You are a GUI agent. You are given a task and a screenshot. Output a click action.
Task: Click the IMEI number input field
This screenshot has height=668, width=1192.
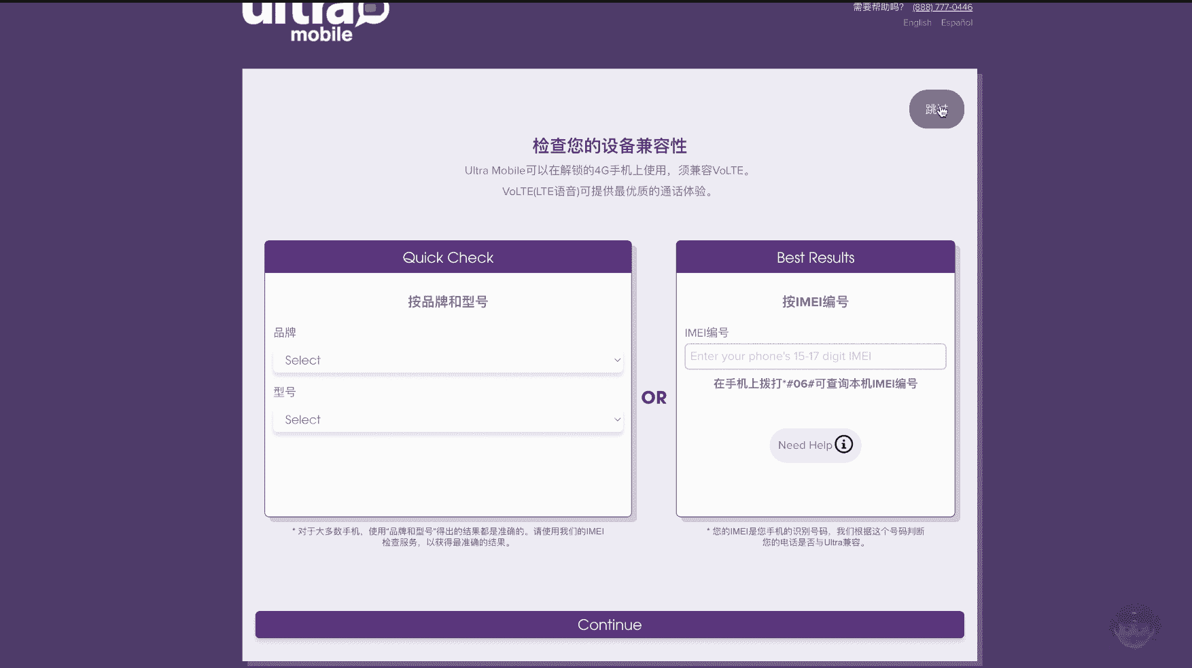click(x=815, y=356)
